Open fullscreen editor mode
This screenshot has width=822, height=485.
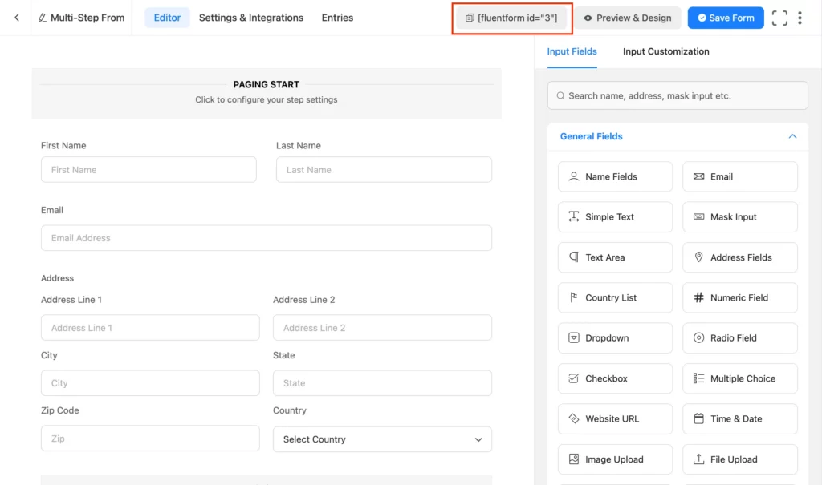tap(779, 17)
